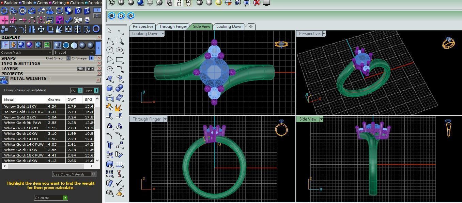Click the wireframe sphere display icon
The height and width of the screenshot is (203, 462).
(x=112, y=3)
